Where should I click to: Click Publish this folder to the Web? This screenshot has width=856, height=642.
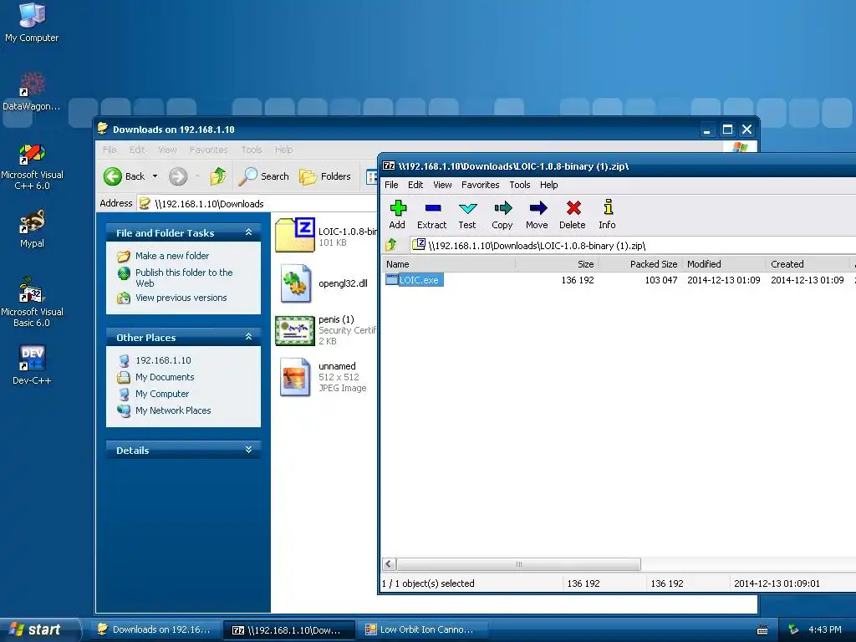[184, 278]
